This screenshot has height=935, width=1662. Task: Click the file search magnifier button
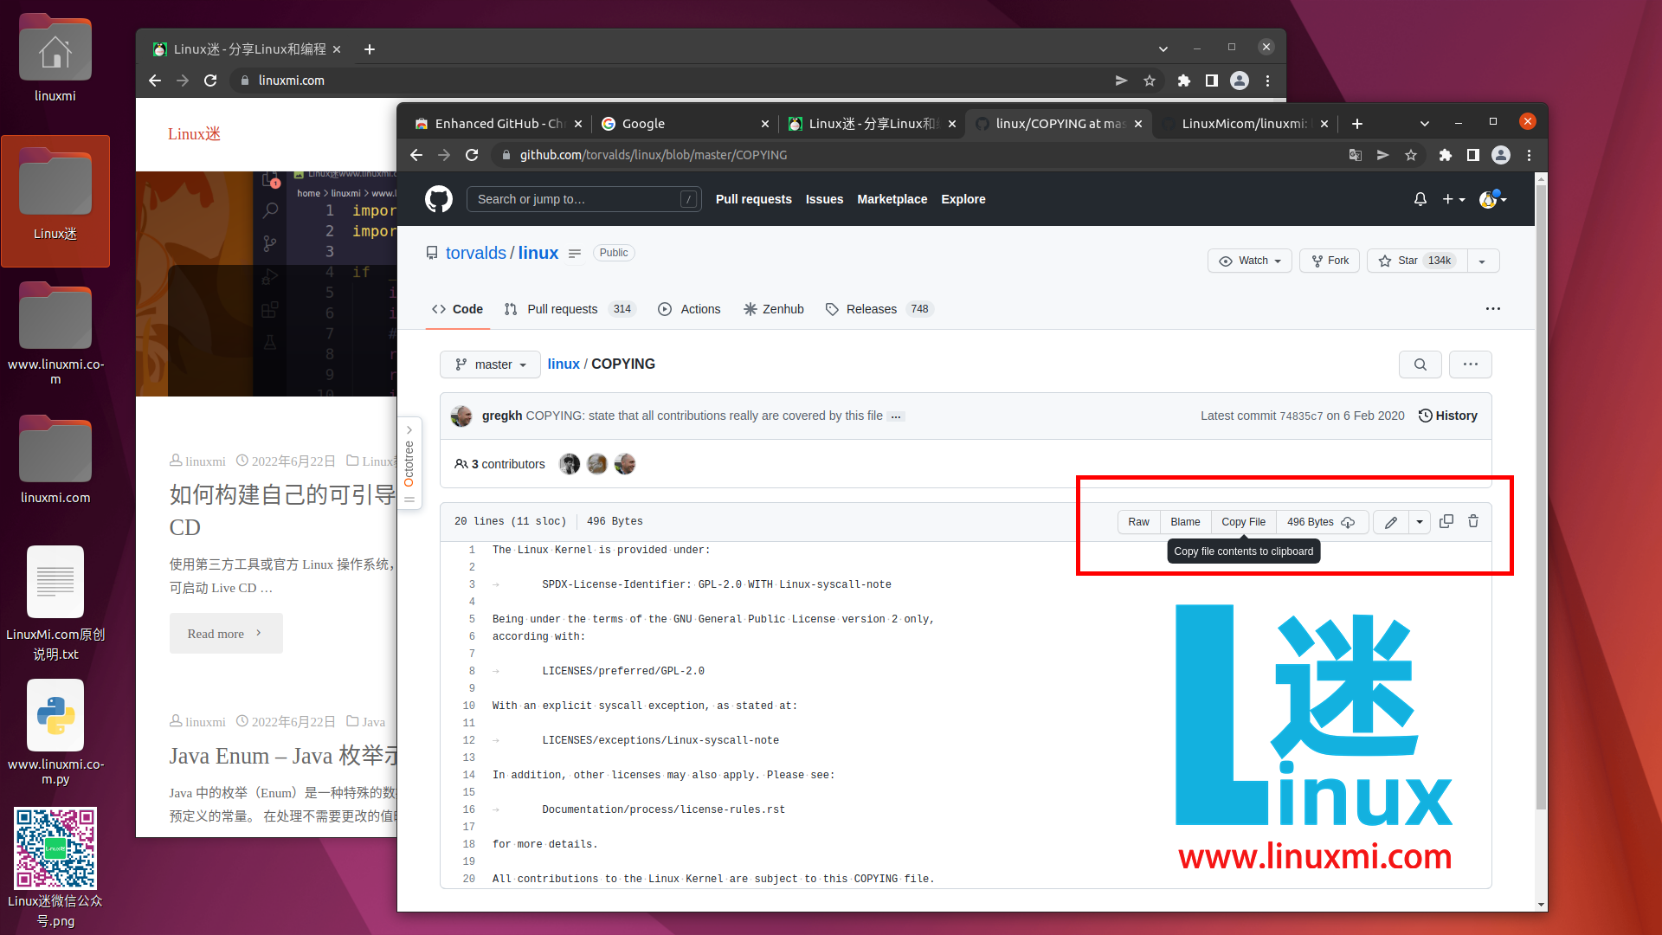(x=1420, y=364)
